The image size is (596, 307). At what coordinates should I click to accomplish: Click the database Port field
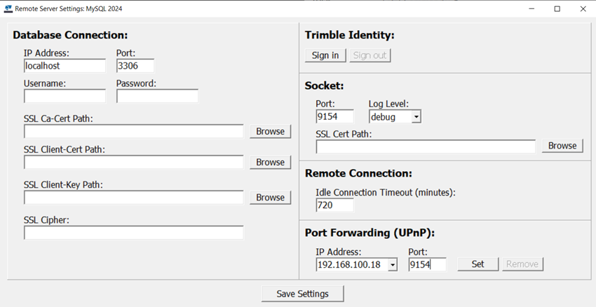point(135,66)
